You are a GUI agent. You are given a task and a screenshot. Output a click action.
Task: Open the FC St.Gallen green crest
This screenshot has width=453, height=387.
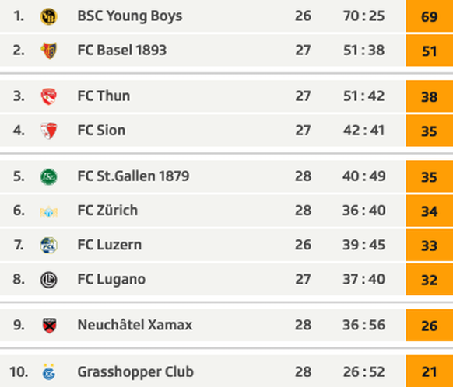(x=48, y=176)
